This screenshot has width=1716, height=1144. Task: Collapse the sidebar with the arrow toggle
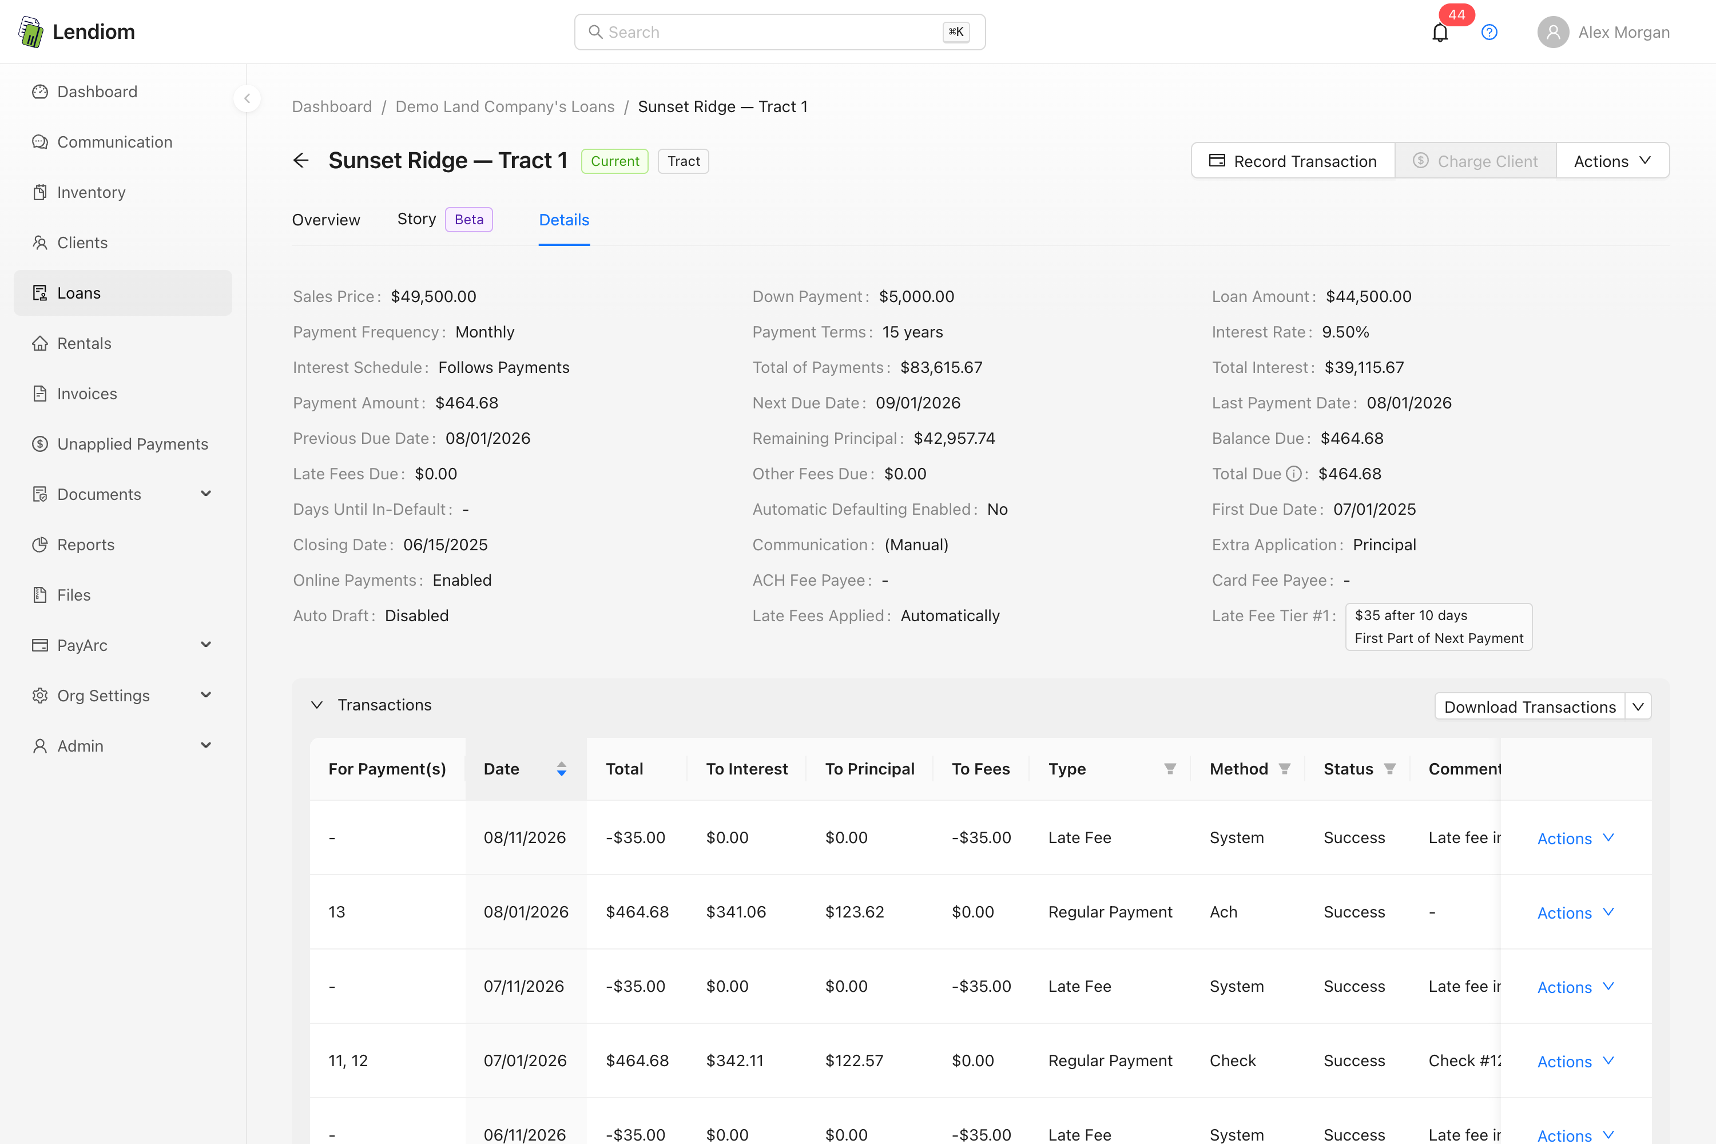point(247,98)
